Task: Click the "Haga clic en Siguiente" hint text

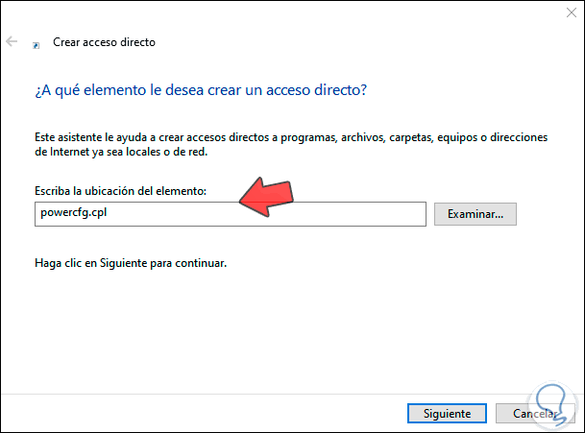Action: click(130, 262)
